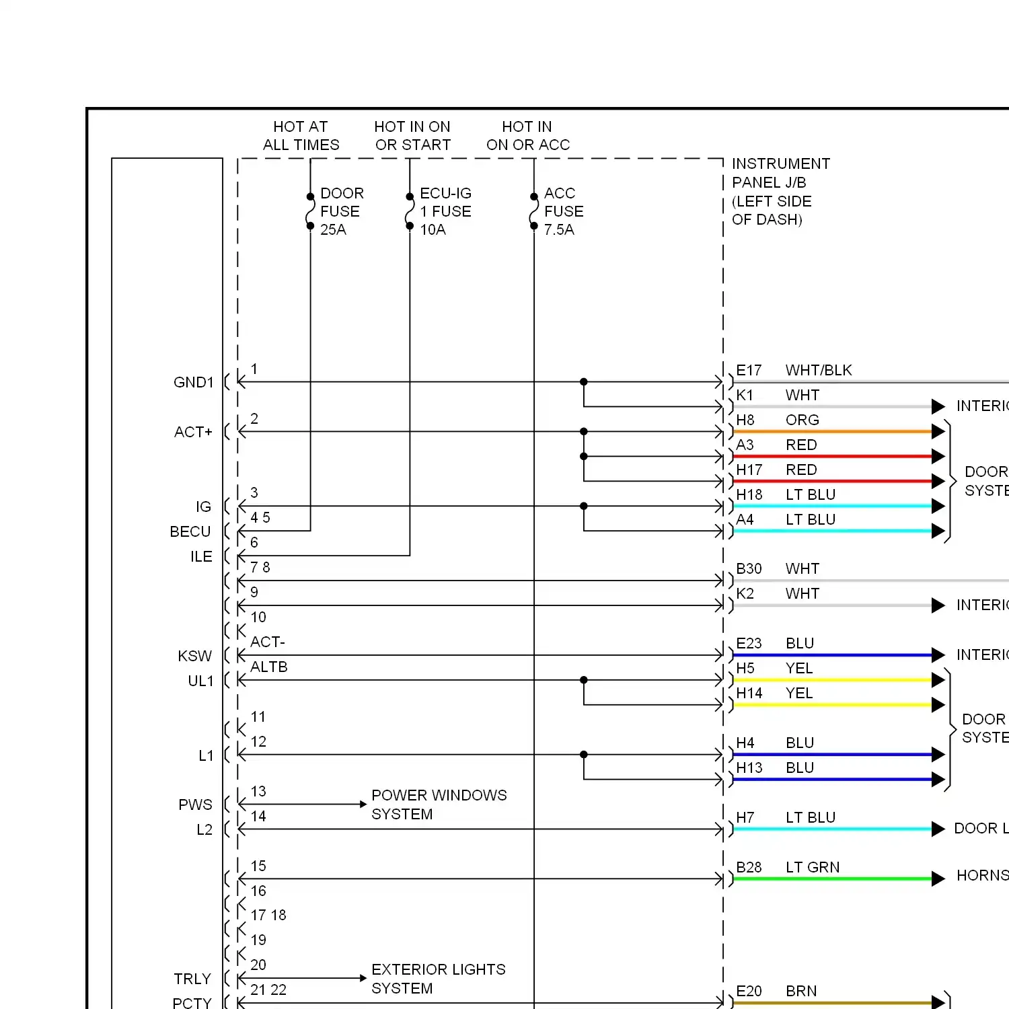Select the IG terminal label
Viewport: 1009px width, 1009px height.
(203, 507)
